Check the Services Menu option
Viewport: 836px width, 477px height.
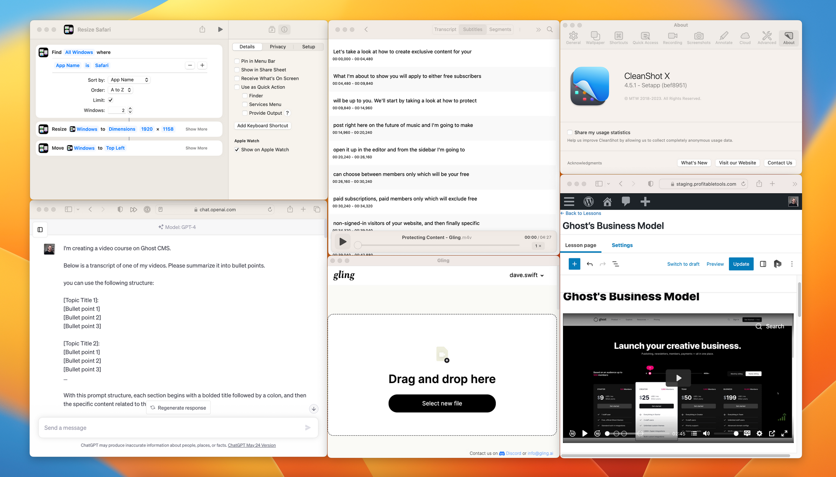pyautogui.click(x=245, y=104)
